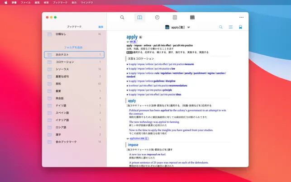Select the 重要な成句 folder
The width and height of the screenshot is (291, 182).
74,77
